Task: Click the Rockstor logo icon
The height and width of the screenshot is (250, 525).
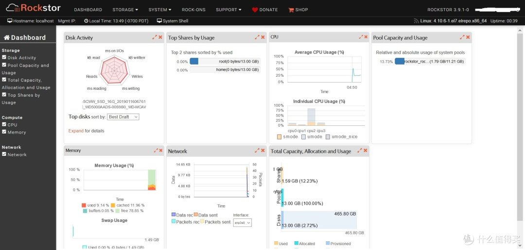Action: (13, 8)
